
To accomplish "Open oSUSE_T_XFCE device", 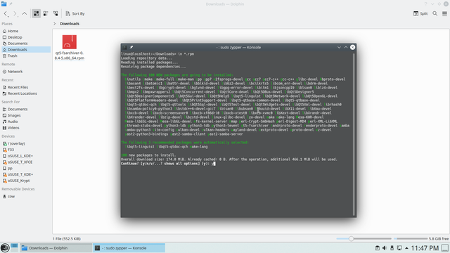I will [x=20, y=162].
